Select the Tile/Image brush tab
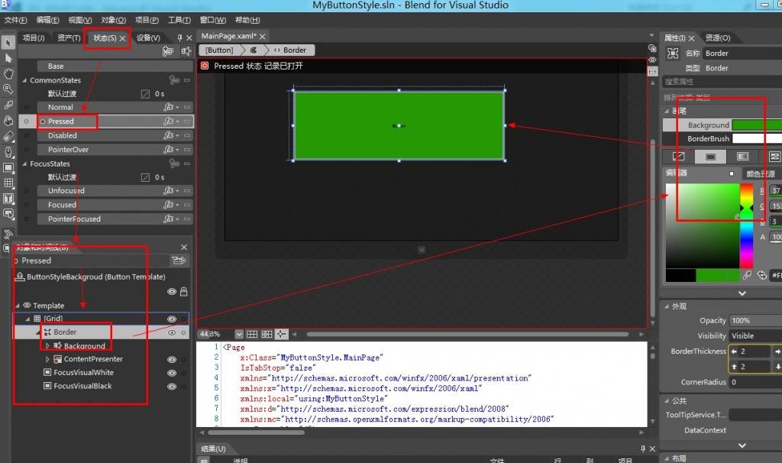782x463 pixels. tap(774, 156)
